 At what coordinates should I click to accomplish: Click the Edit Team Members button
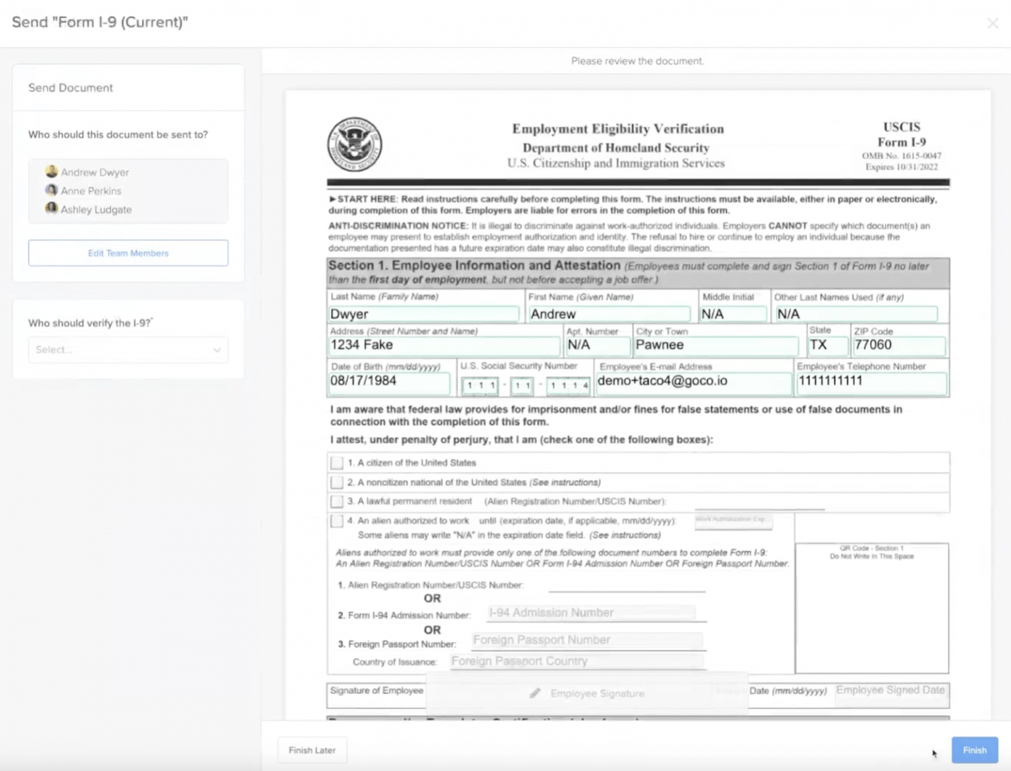(x=128, y=253)
